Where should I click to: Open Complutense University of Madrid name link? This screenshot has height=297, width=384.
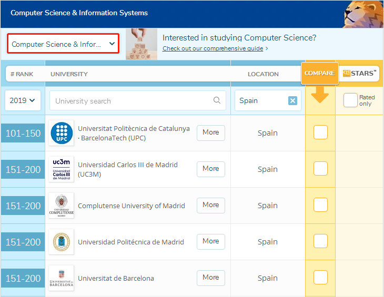pos(132,206)
